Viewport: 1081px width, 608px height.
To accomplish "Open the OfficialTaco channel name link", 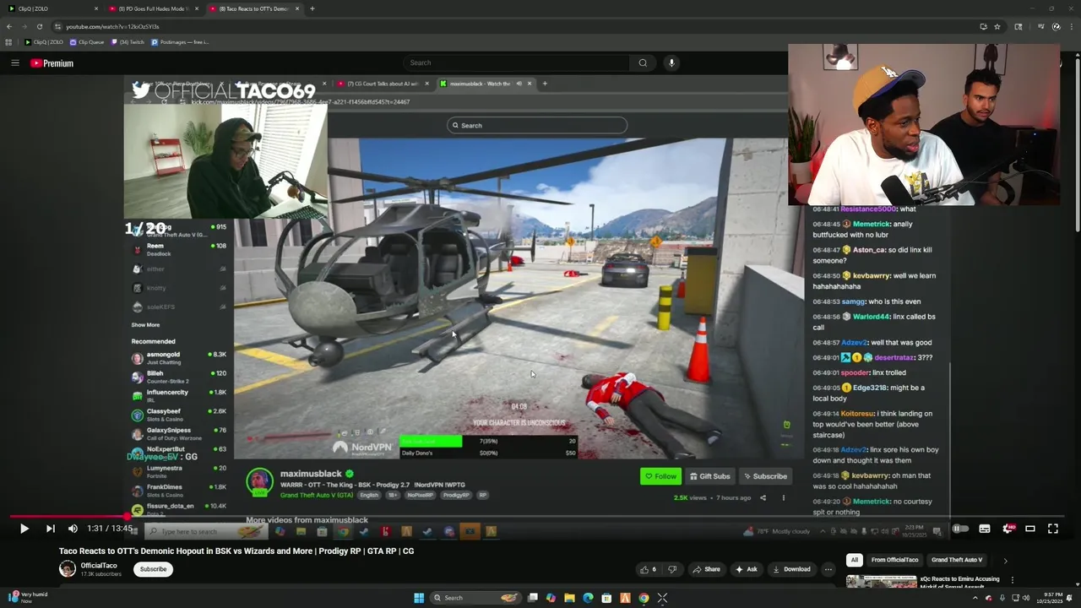I will click(99, 565).
